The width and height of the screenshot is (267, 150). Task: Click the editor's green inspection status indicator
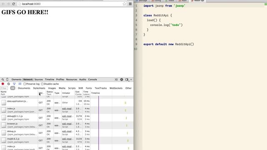click(265, 4)
